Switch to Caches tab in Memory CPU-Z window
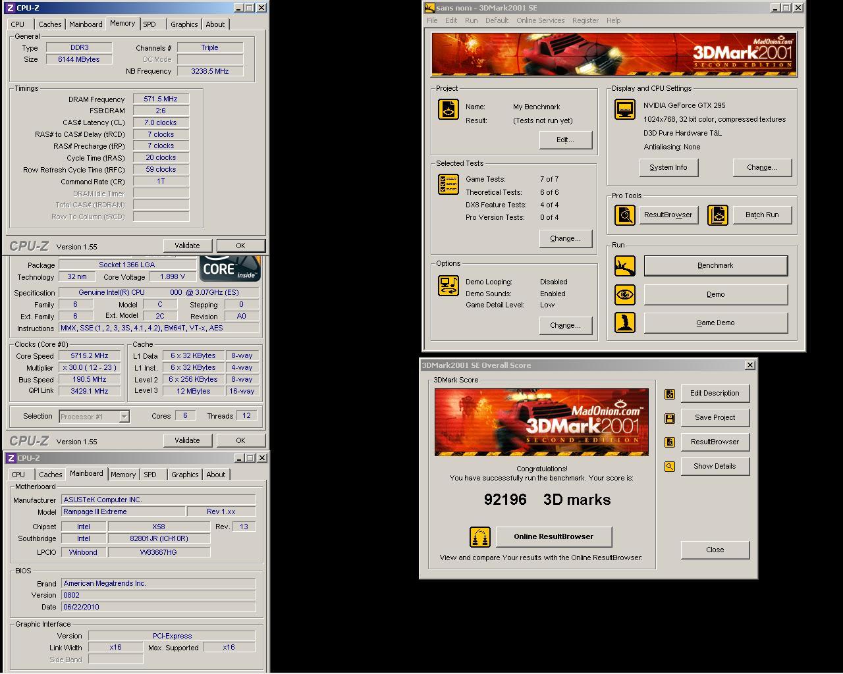This screenshot has height=674, width=843. pyautogui.click(x=50, y=24)
